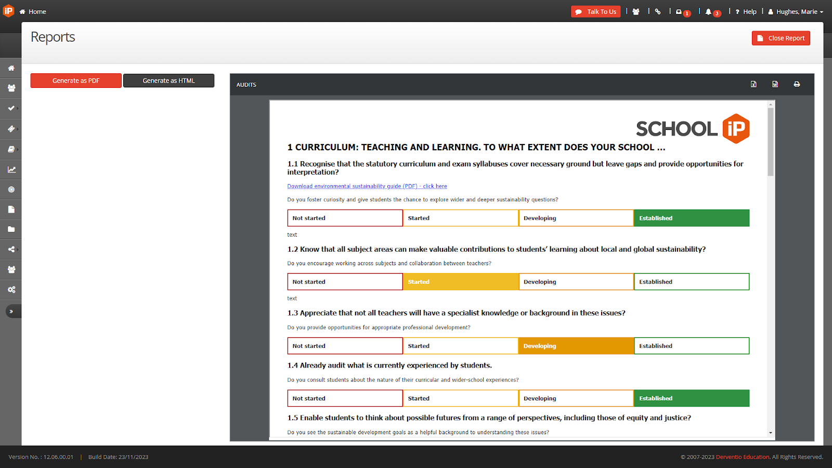Click the target icon in left sidebar
This screenshot has height=468, width=832.
coord(11,190)
